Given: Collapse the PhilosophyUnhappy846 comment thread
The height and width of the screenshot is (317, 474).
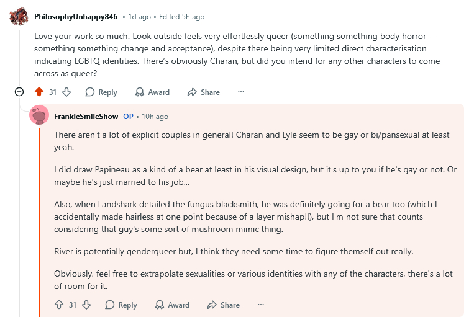Looking at the screenshot, I should click(19, 92).
